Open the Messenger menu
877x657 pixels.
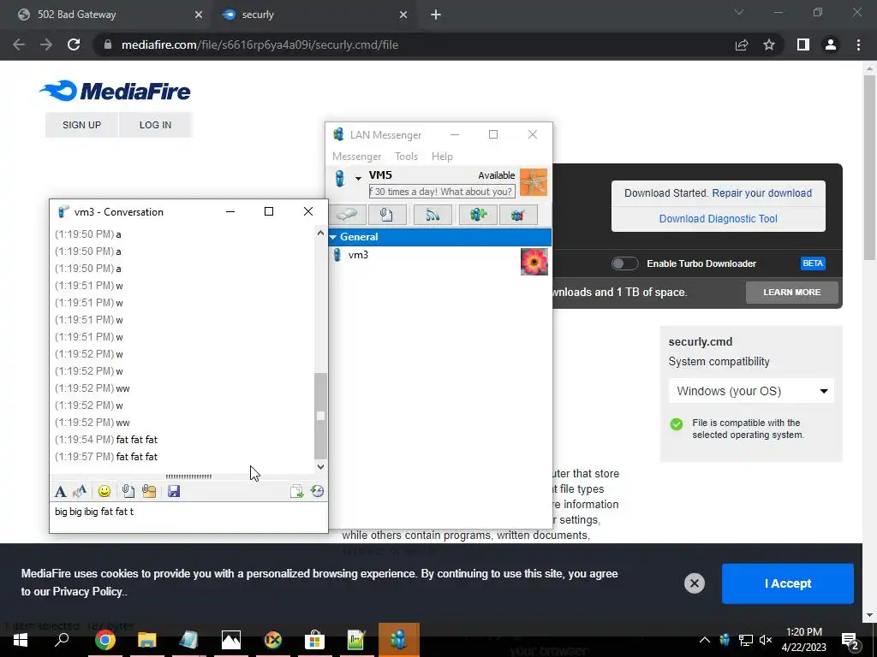[357, 157]
